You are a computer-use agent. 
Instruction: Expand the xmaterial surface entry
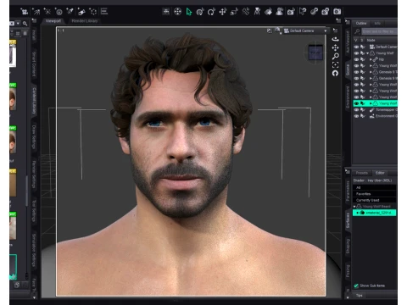[x=358, y=213]
